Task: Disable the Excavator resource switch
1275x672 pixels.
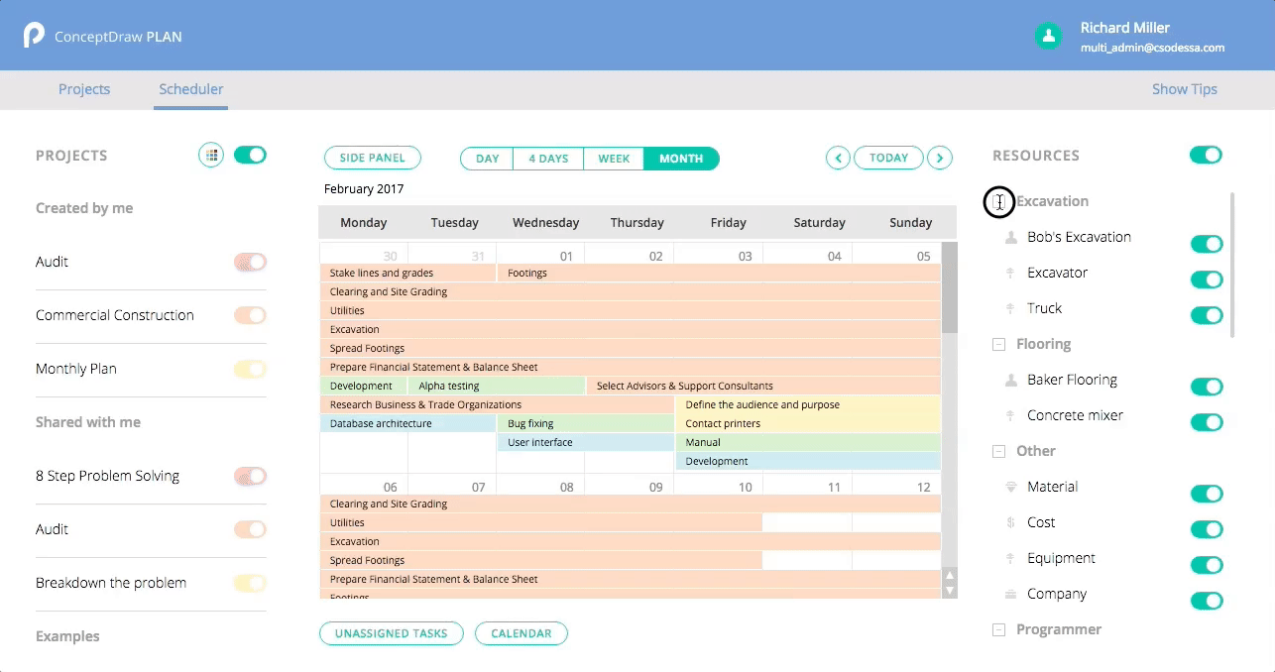Action: tap(1206, 280)
